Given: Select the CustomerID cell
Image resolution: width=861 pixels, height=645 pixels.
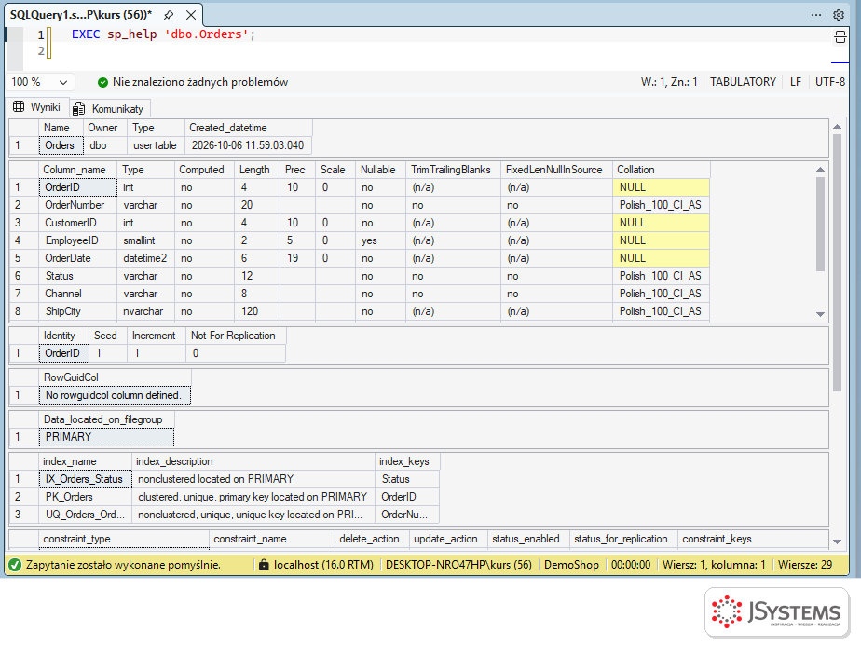Looking at the screenshot, I should tap(77, 223).
